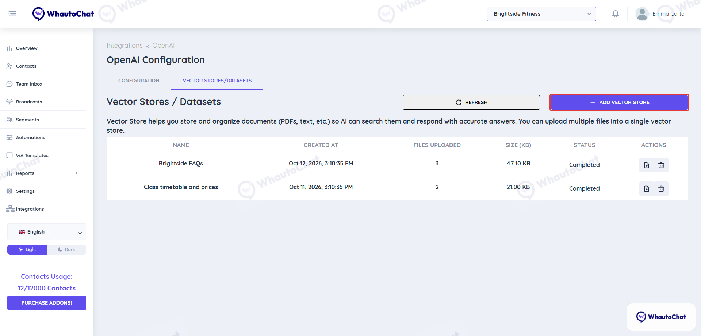This screenshot has height=336, width=701.
Task: Open the file icon for Brightside FAQs
Action: click(x=647, y=165)
